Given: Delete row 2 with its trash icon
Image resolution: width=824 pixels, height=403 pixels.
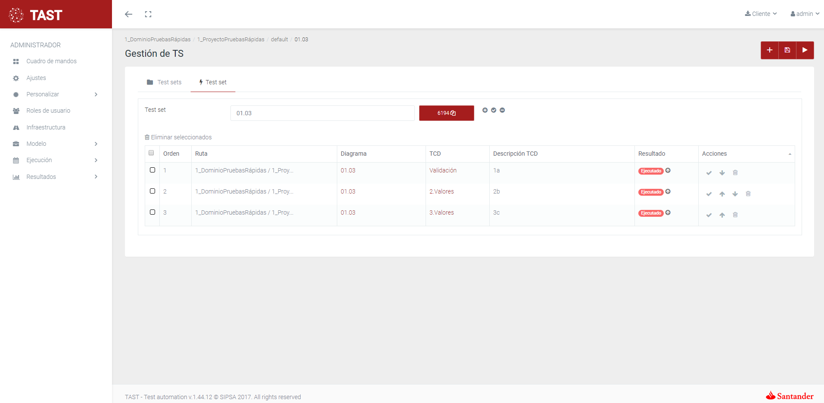Looking at the screenshot, I should [x=748, y=194].
